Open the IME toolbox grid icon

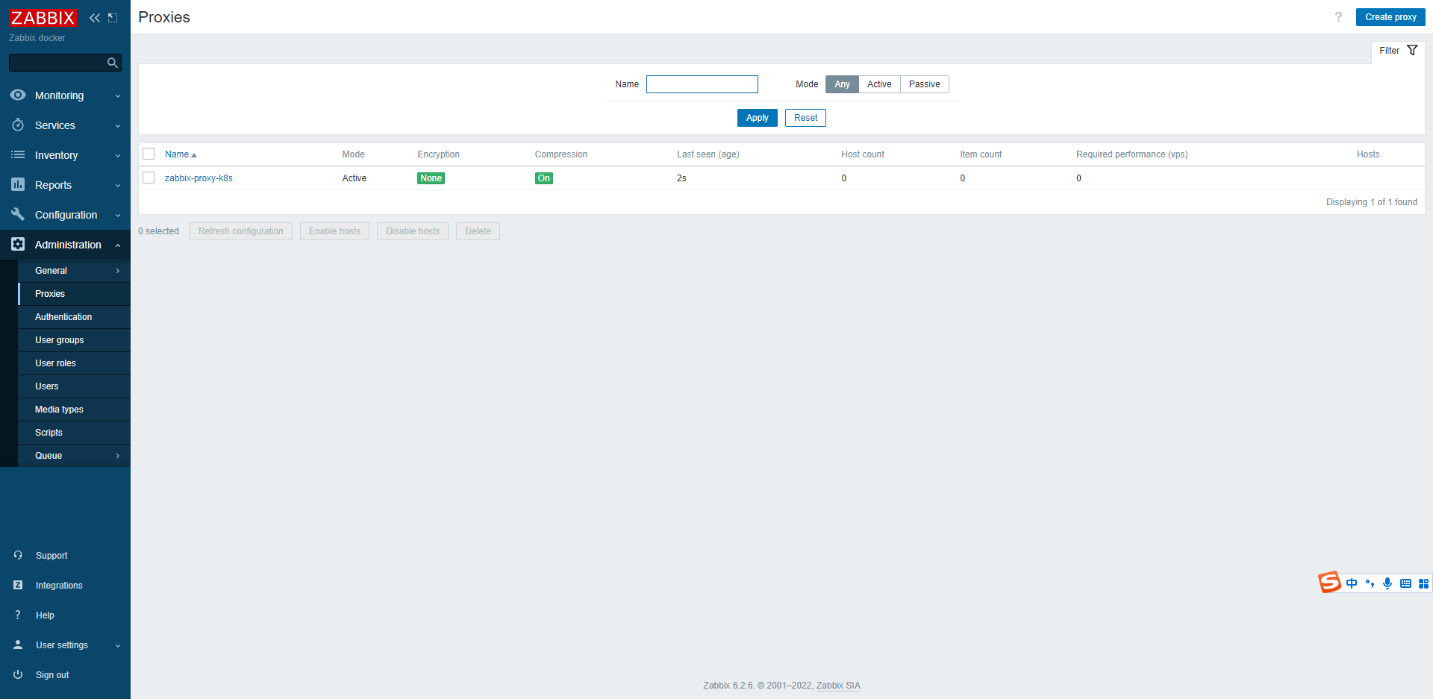pyautogui.click(x=1423, y=583)
